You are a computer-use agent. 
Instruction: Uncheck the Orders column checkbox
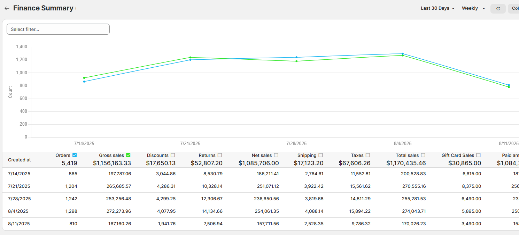[75, 155]
